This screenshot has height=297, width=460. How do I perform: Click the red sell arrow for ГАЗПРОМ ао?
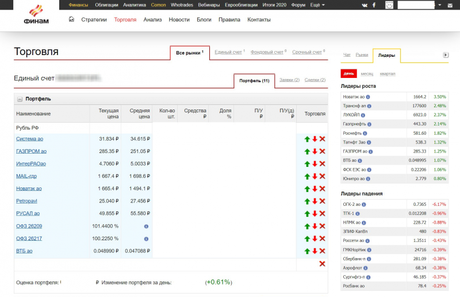tap(315, 151)
